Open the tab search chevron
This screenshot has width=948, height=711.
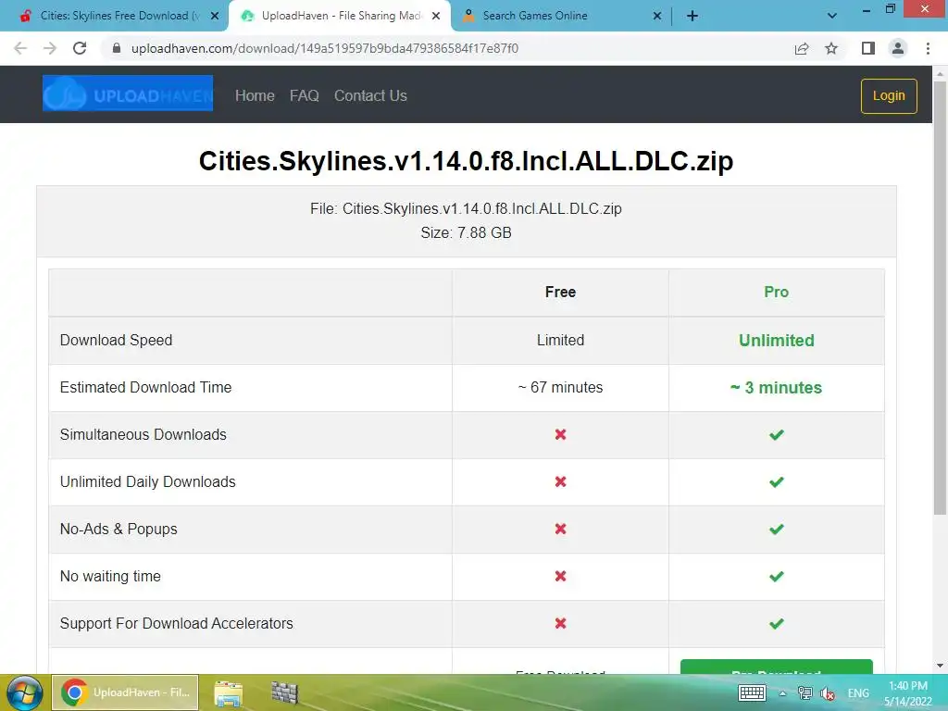[x=832, y=16]
